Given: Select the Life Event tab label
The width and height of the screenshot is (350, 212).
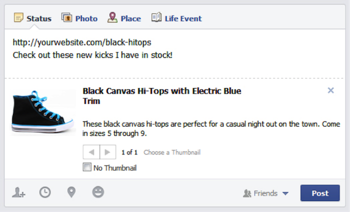Looking at the screenshot, I should point(183,19).
